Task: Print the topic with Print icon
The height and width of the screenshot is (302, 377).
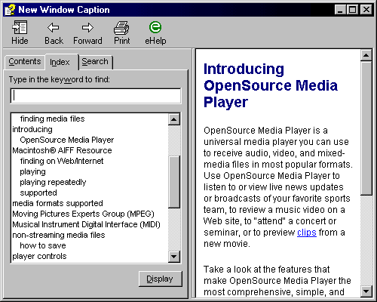Action: (x=121, y=28)
